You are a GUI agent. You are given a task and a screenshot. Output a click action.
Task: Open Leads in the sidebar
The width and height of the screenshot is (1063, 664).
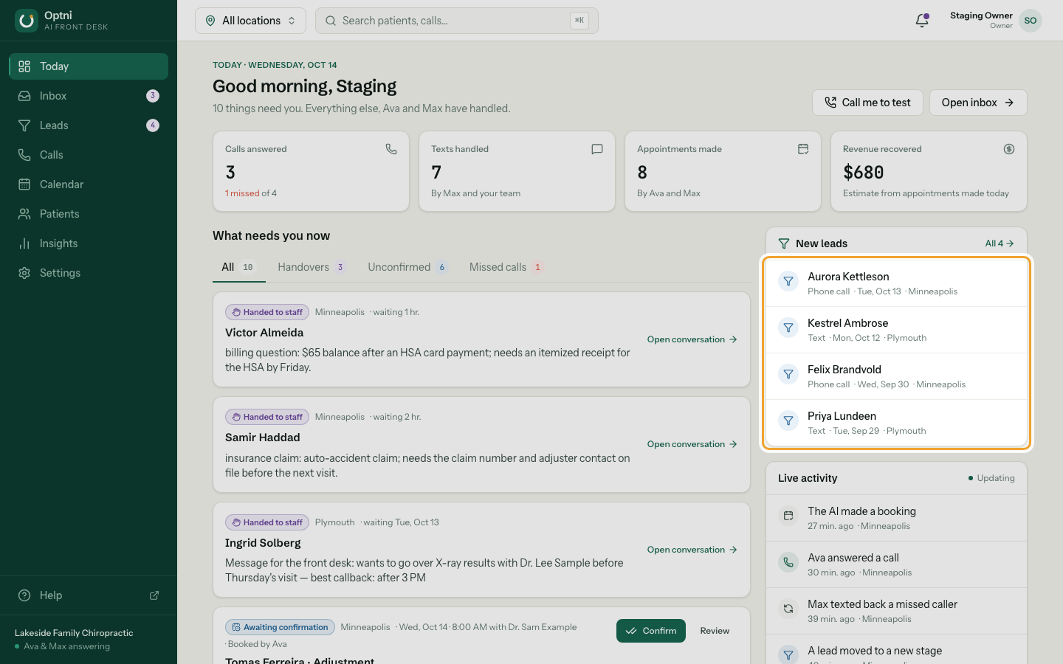tap(89, 125)
